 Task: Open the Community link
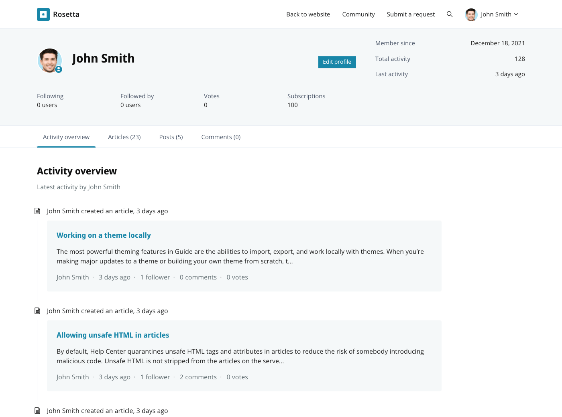pos(358,14)
